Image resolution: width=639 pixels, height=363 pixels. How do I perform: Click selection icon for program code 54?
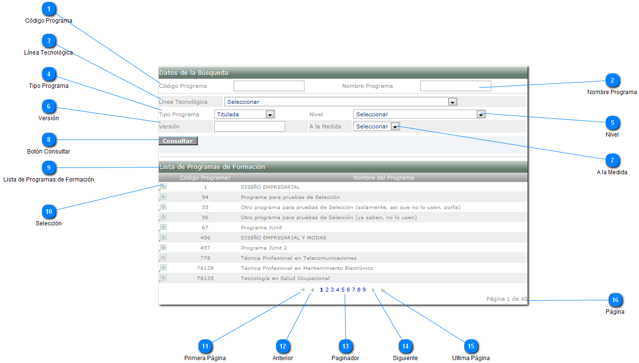163,196
